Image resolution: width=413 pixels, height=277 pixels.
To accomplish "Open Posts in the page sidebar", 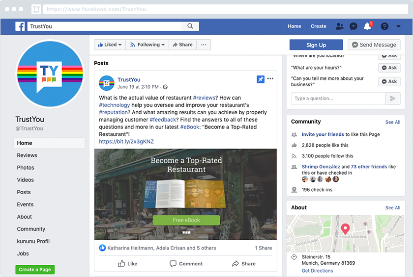I will coord(24,192).
